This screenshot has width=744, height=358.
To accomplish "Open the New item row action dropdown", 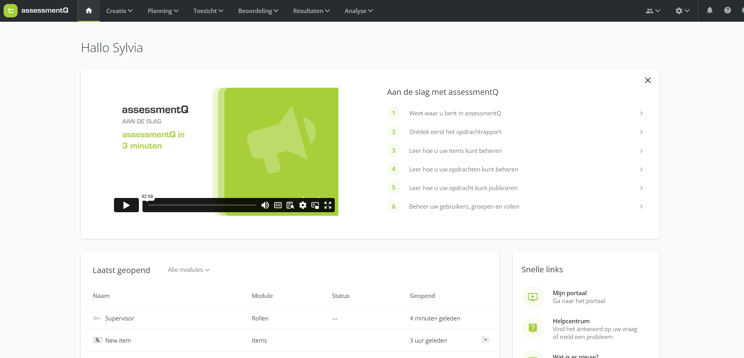I will (486, 339).
